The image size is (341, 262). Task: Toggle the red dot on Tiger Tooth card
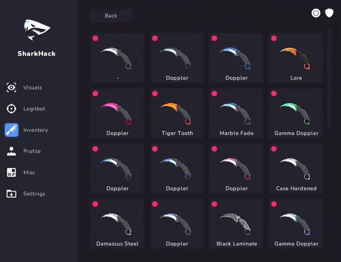(155, 94)
